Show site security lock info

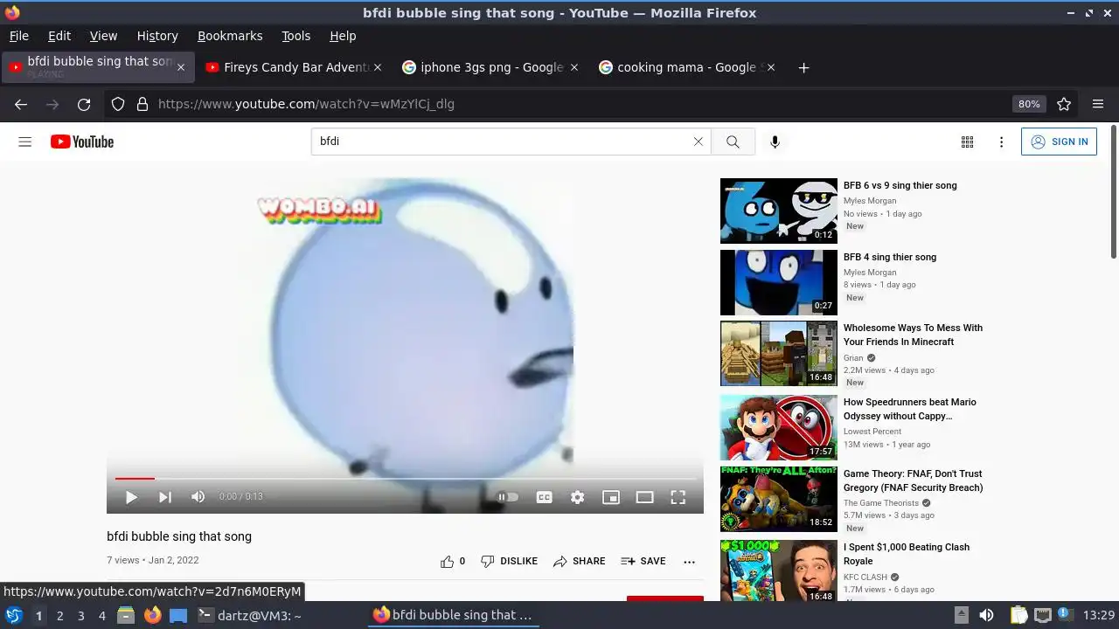click(142, 104)
